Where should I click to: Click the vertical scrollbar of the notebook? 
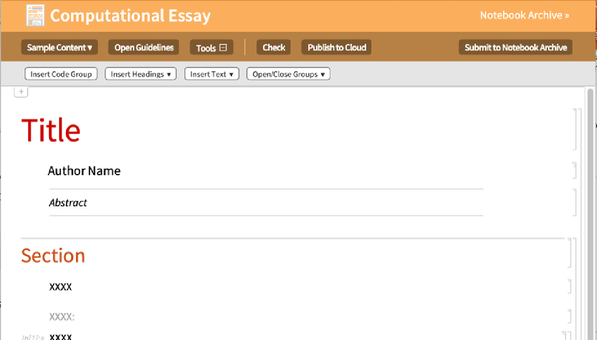(590, 211)
